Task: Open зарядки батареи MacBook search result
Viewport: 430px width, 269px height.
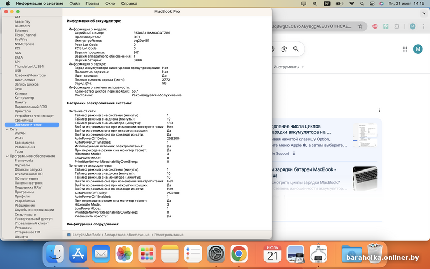Action: [303, 172]
